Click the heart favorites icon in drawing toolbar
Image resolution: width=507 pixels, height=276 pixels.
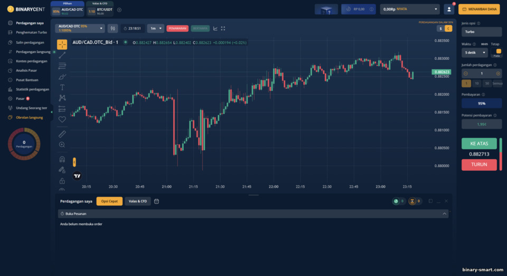click(62, 119)
